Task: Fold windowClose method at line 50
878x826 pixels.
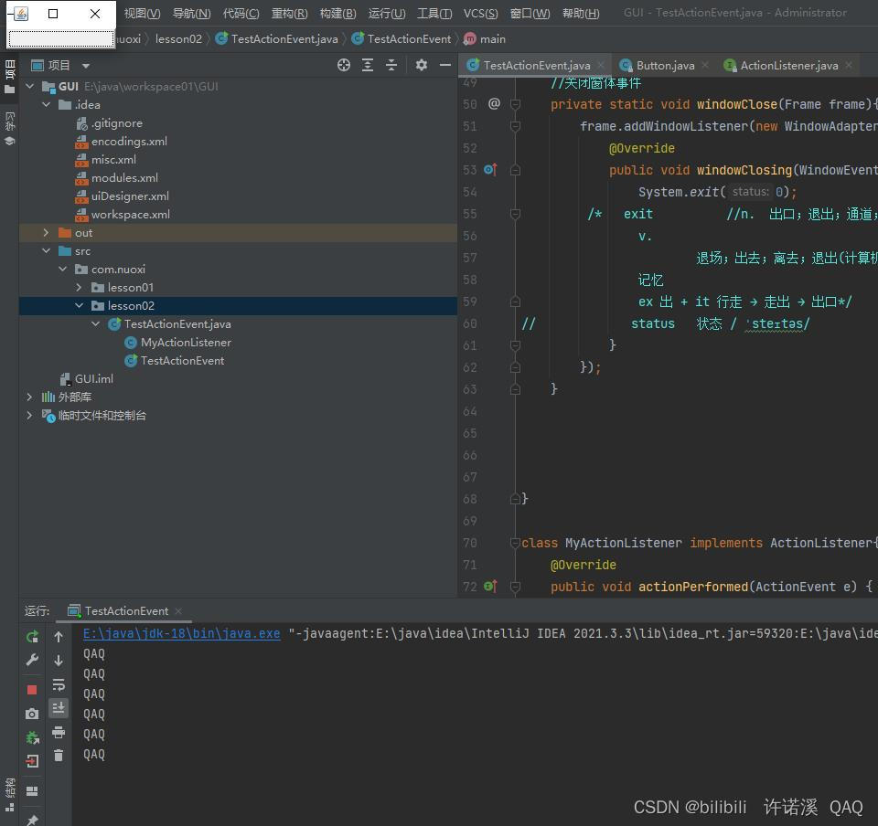Action: 515,104
